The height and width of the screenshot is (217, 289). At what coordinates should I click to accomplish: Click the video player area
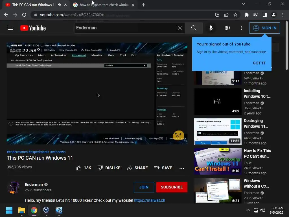pyautogui.click(x=97, y=93)
